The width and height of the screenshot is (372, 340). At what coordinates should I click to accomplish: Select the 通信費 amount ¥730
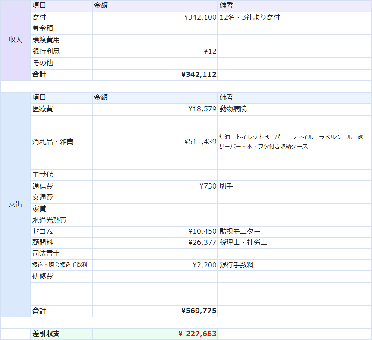208,186
